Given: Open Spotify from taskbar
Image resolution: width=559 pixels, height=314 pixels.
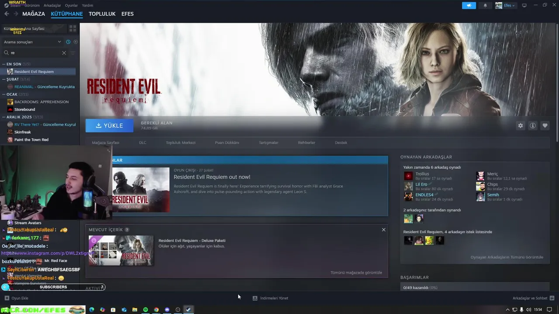Looking at the screenshot, I should (145, 310).
